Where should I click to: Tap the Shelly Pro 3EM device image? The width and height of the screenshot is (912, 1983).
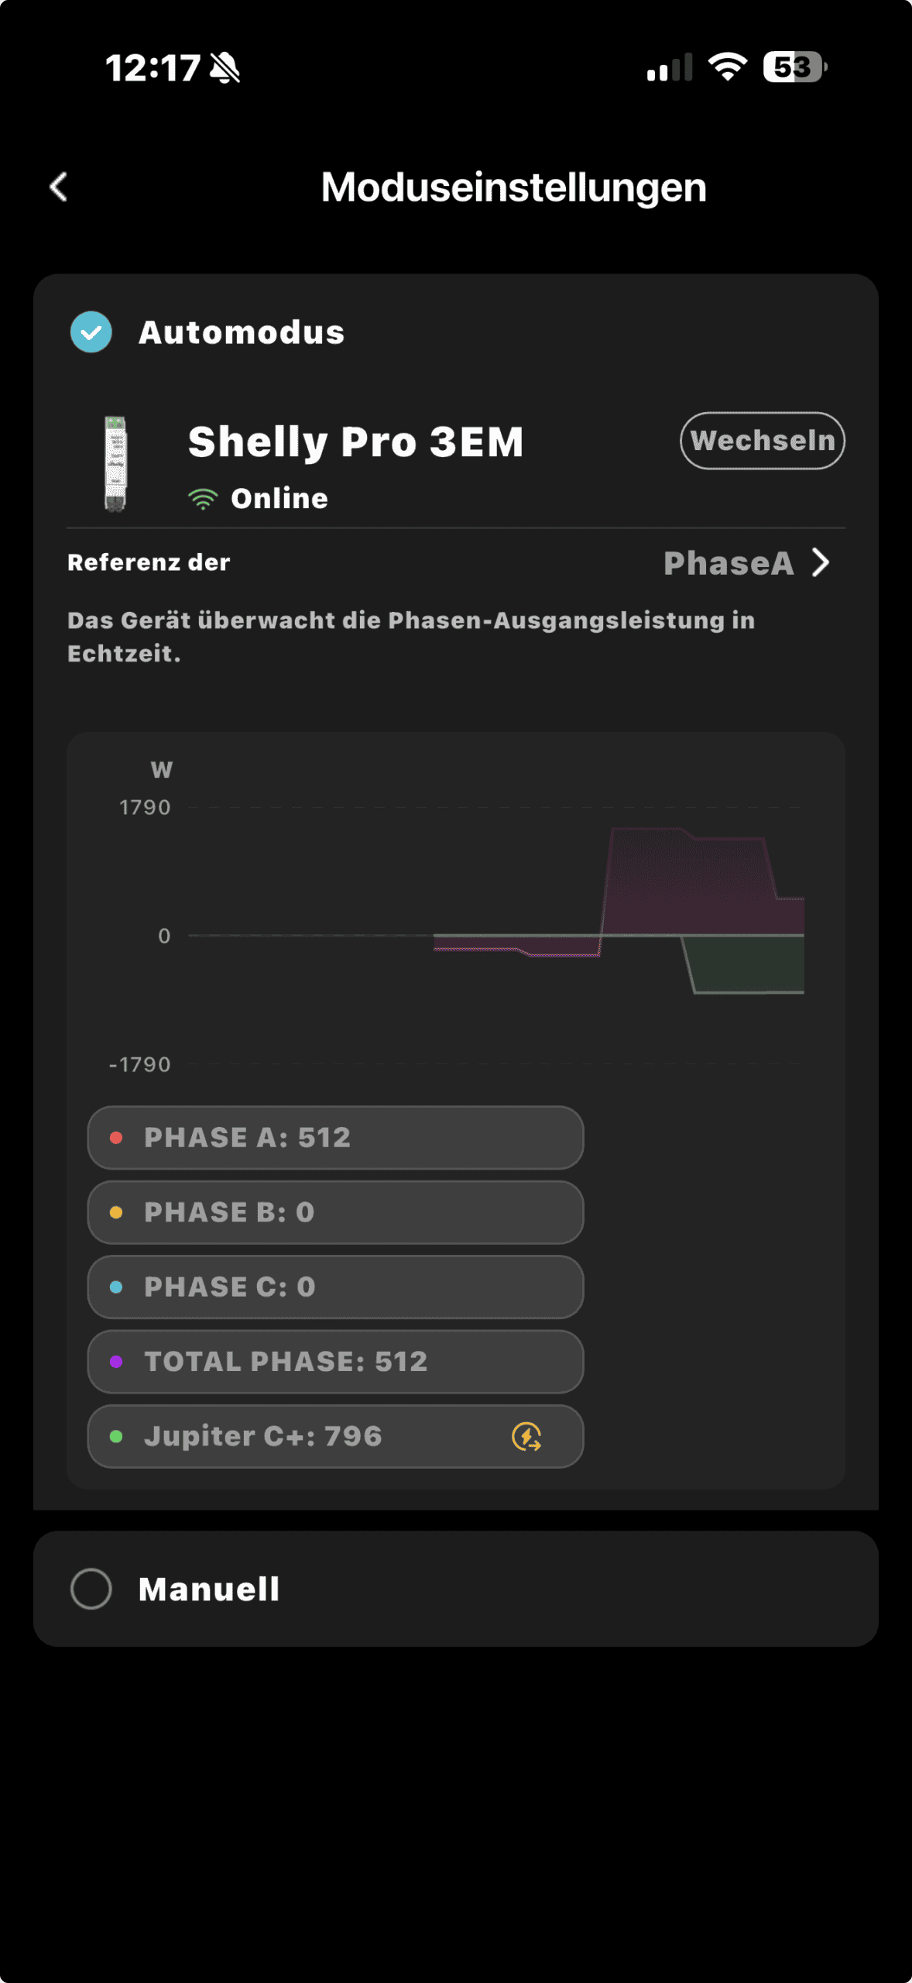click(x=115, y=463)
